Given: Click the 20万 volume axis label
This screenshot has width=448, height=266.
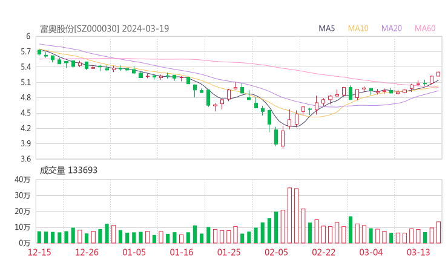Looking at the screenshot, I should pyautogui.click(x=22, y=212).
